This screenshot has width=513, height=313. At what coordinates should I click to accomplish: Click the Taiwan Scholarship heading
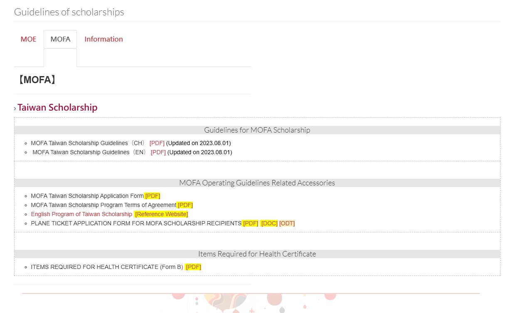(x=57, y=108)
